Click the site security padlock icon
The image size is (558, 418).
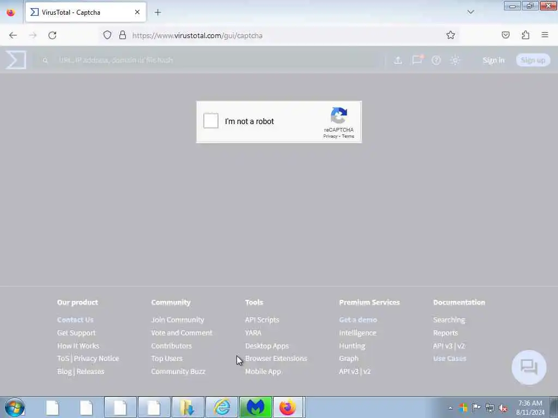tap(123, 35)
